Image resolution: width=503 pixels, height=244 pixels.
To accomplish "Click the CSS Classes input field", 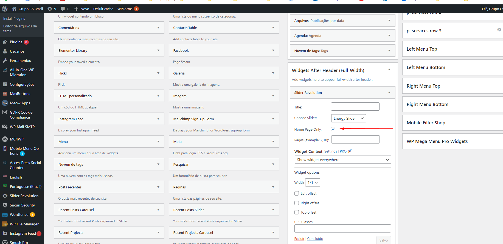I will (x=343, y=228).
